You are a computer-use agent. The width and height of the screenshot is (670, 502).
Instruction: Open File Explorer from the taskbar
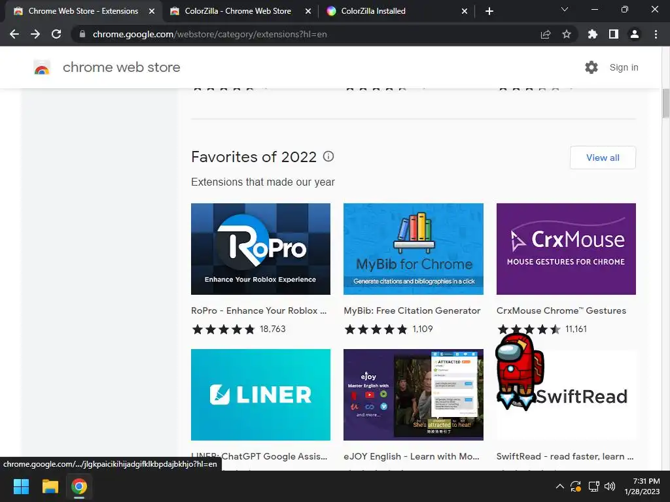(x=50, y=486)
